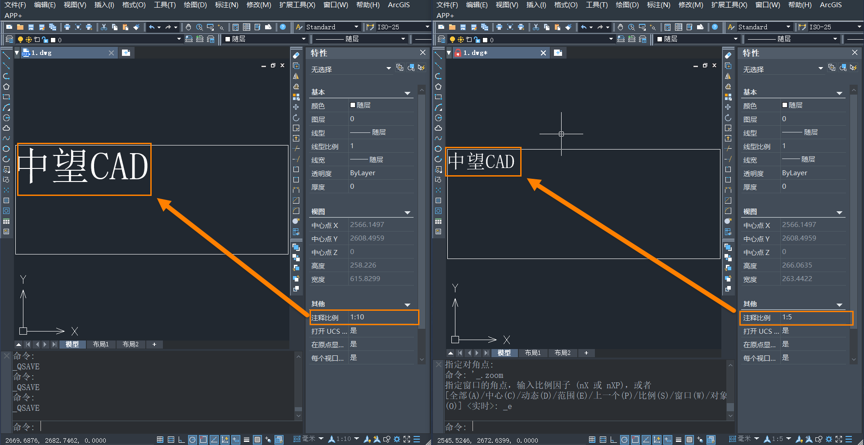Toggle Ortho mode in left window status bar
The width and height of the screenshot is (864, 445).
[x=181, y=440]
